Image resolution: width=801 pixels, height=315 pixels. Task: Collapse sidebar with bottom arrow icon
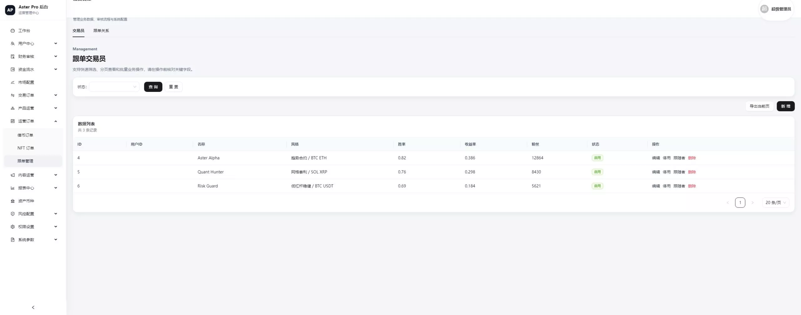click(33, 307)
